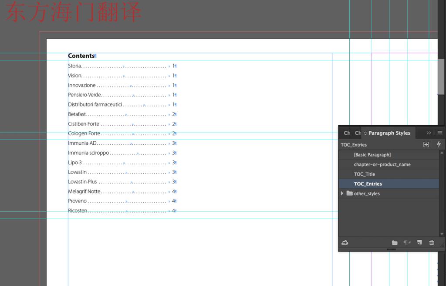This screenshot has width=446, height=286.
Task: Click page number of Ricosten row
Action: tap(173, 210)
